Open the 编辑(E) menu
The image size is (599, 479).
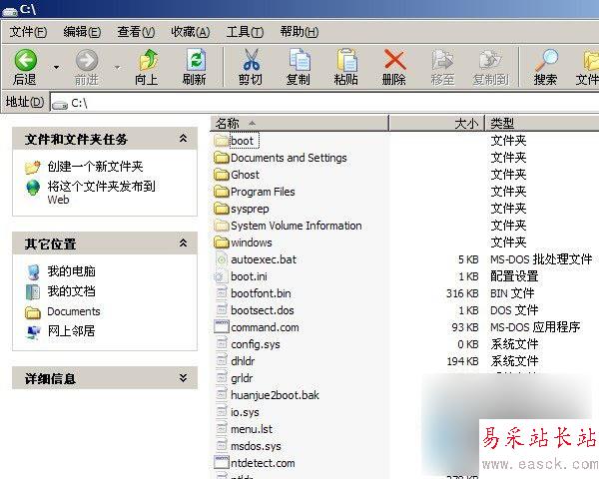coord(82,32)
